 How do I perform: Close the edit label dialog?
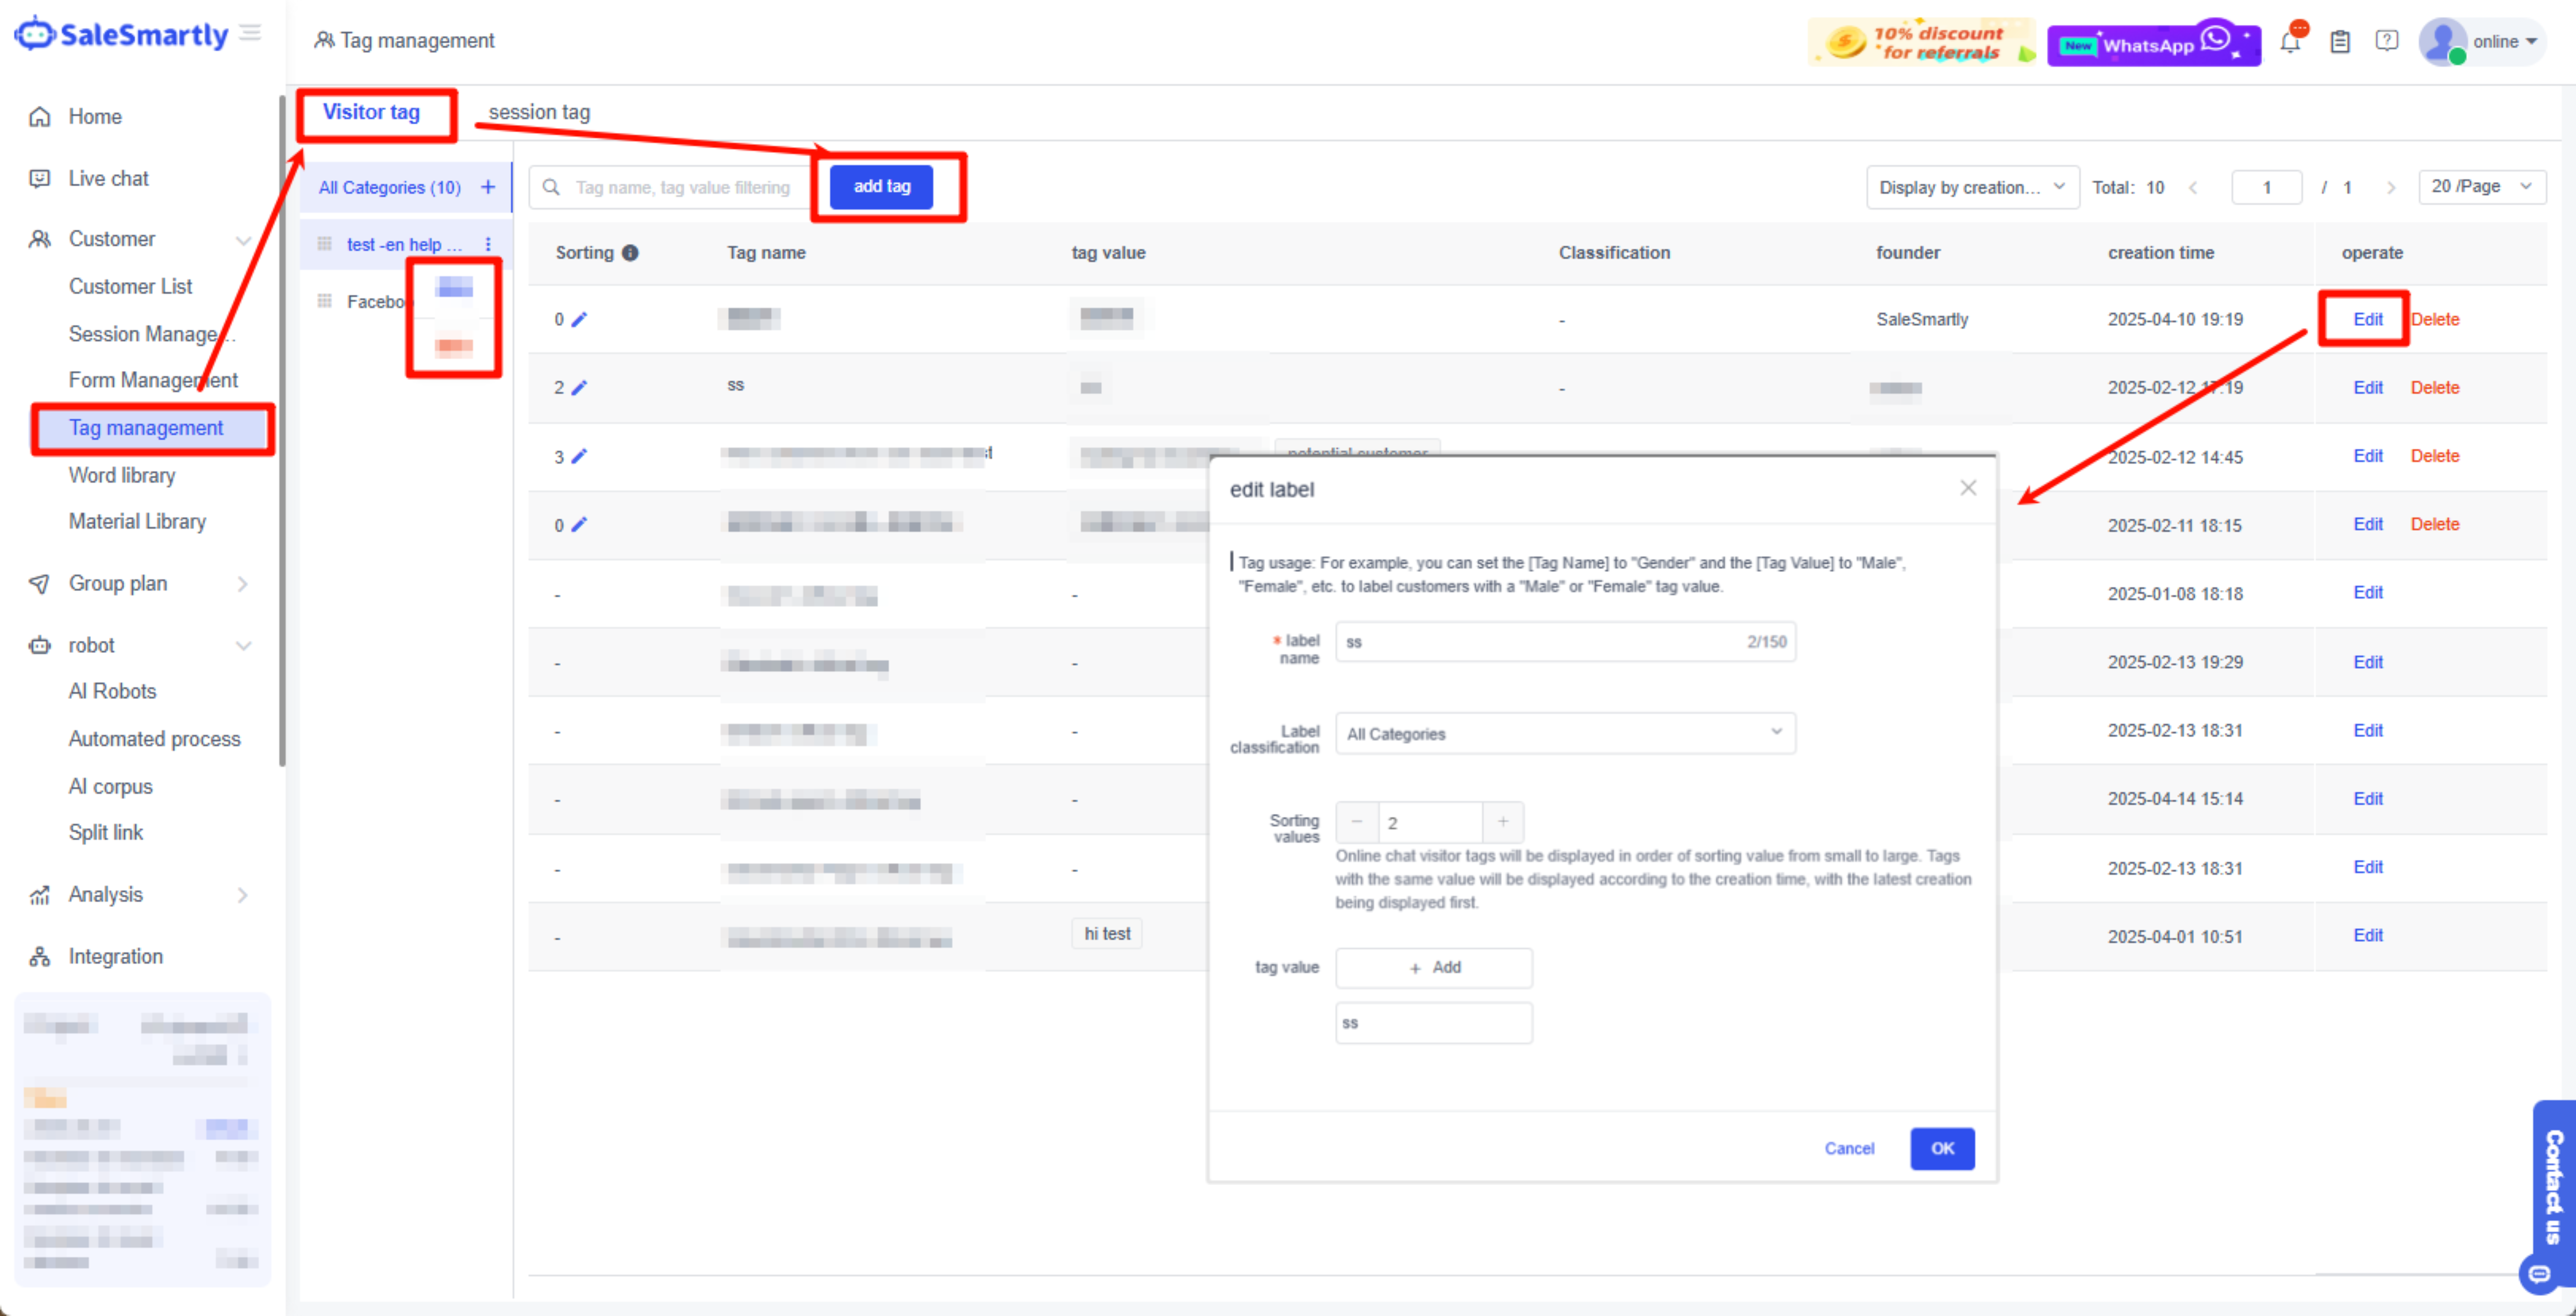pyautogui.click(x=1968, y=488)
